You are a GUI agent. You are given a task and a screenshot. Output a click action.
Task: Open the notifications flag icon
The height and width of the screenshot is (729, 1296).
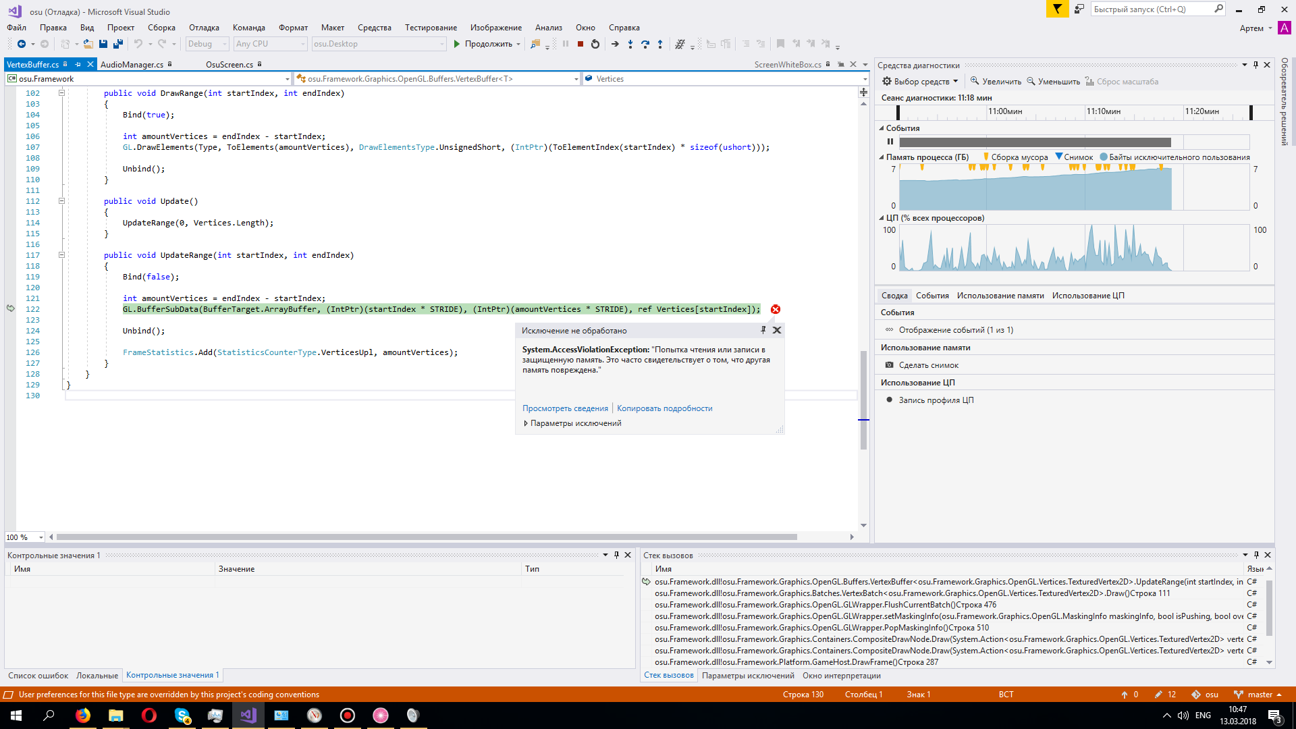[x=1057, y=9]
